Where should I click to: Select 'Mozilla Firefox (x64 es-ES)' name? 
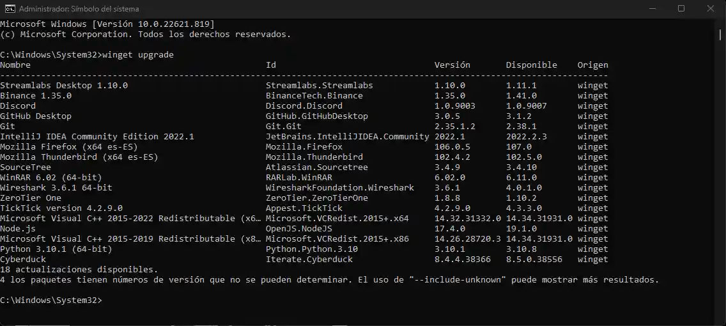click(69, 147)
